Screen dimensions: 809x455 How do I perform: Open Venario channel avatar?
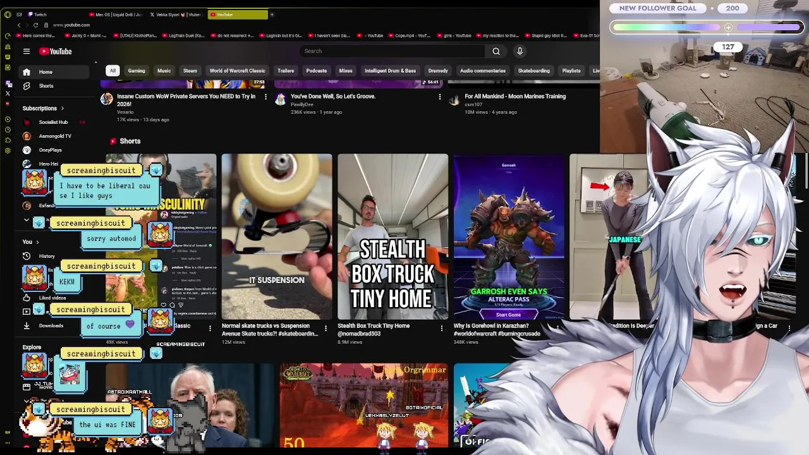107,99
